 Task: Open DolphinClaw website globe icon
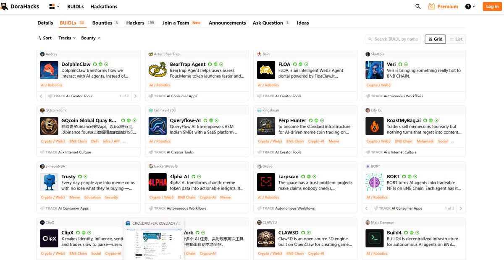coord(100,64)
